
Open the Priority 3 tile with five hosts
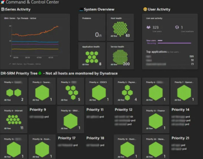(71, 91)
